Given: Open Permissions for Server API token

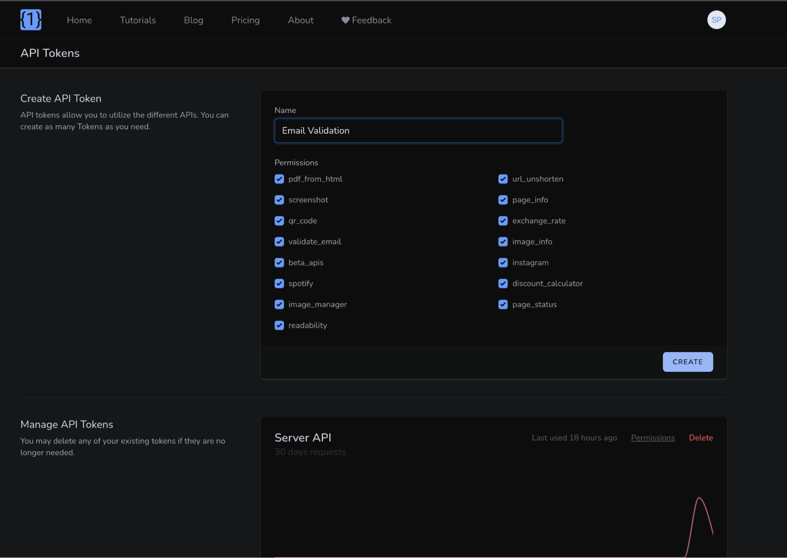Looking at the screenshot, I should point(652,438).
